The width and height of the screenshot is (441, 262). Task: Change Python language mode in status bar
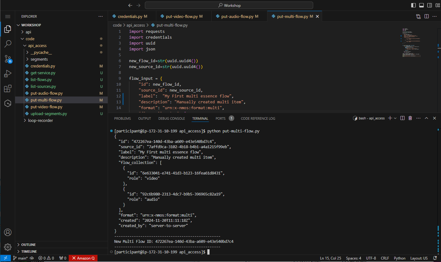[x=400, y=258]
